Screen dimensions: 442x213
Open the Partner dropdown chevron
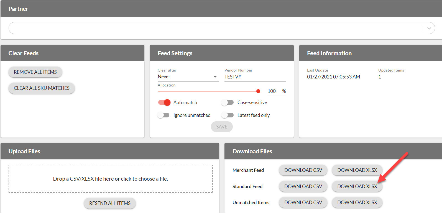(x=429, y=28)
